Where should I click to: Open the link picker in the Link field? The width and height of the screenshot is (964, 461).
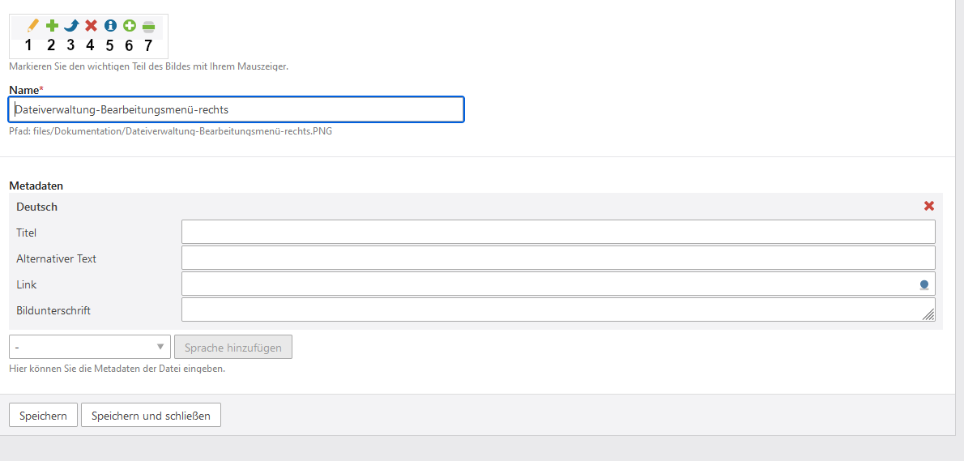(923, 284)
